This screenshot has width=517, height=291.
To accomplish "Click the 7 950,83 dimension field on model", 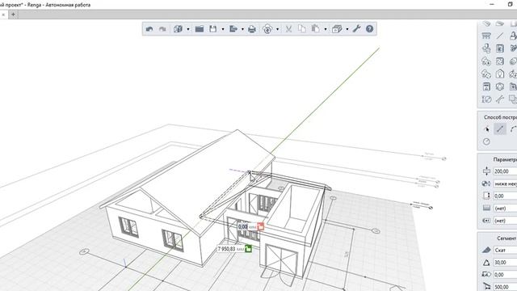I will tap(226, 249).
